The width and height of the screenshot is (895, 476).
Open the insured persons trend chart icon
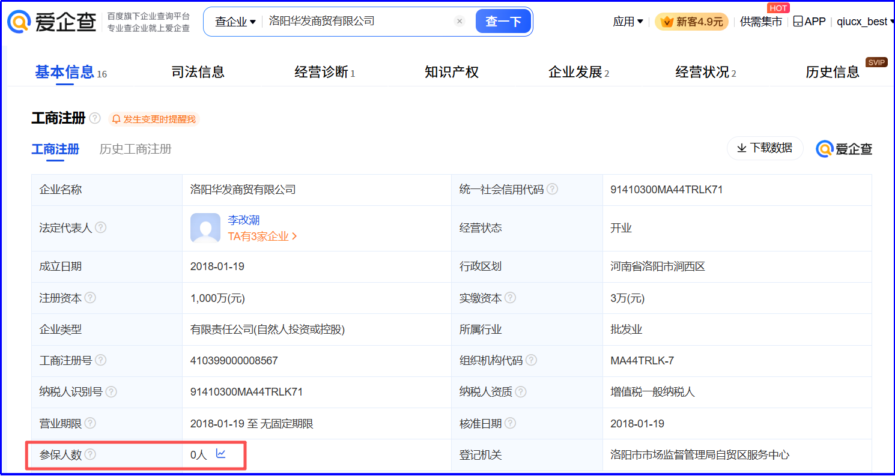pyautogui.click(x=220, y=454)
